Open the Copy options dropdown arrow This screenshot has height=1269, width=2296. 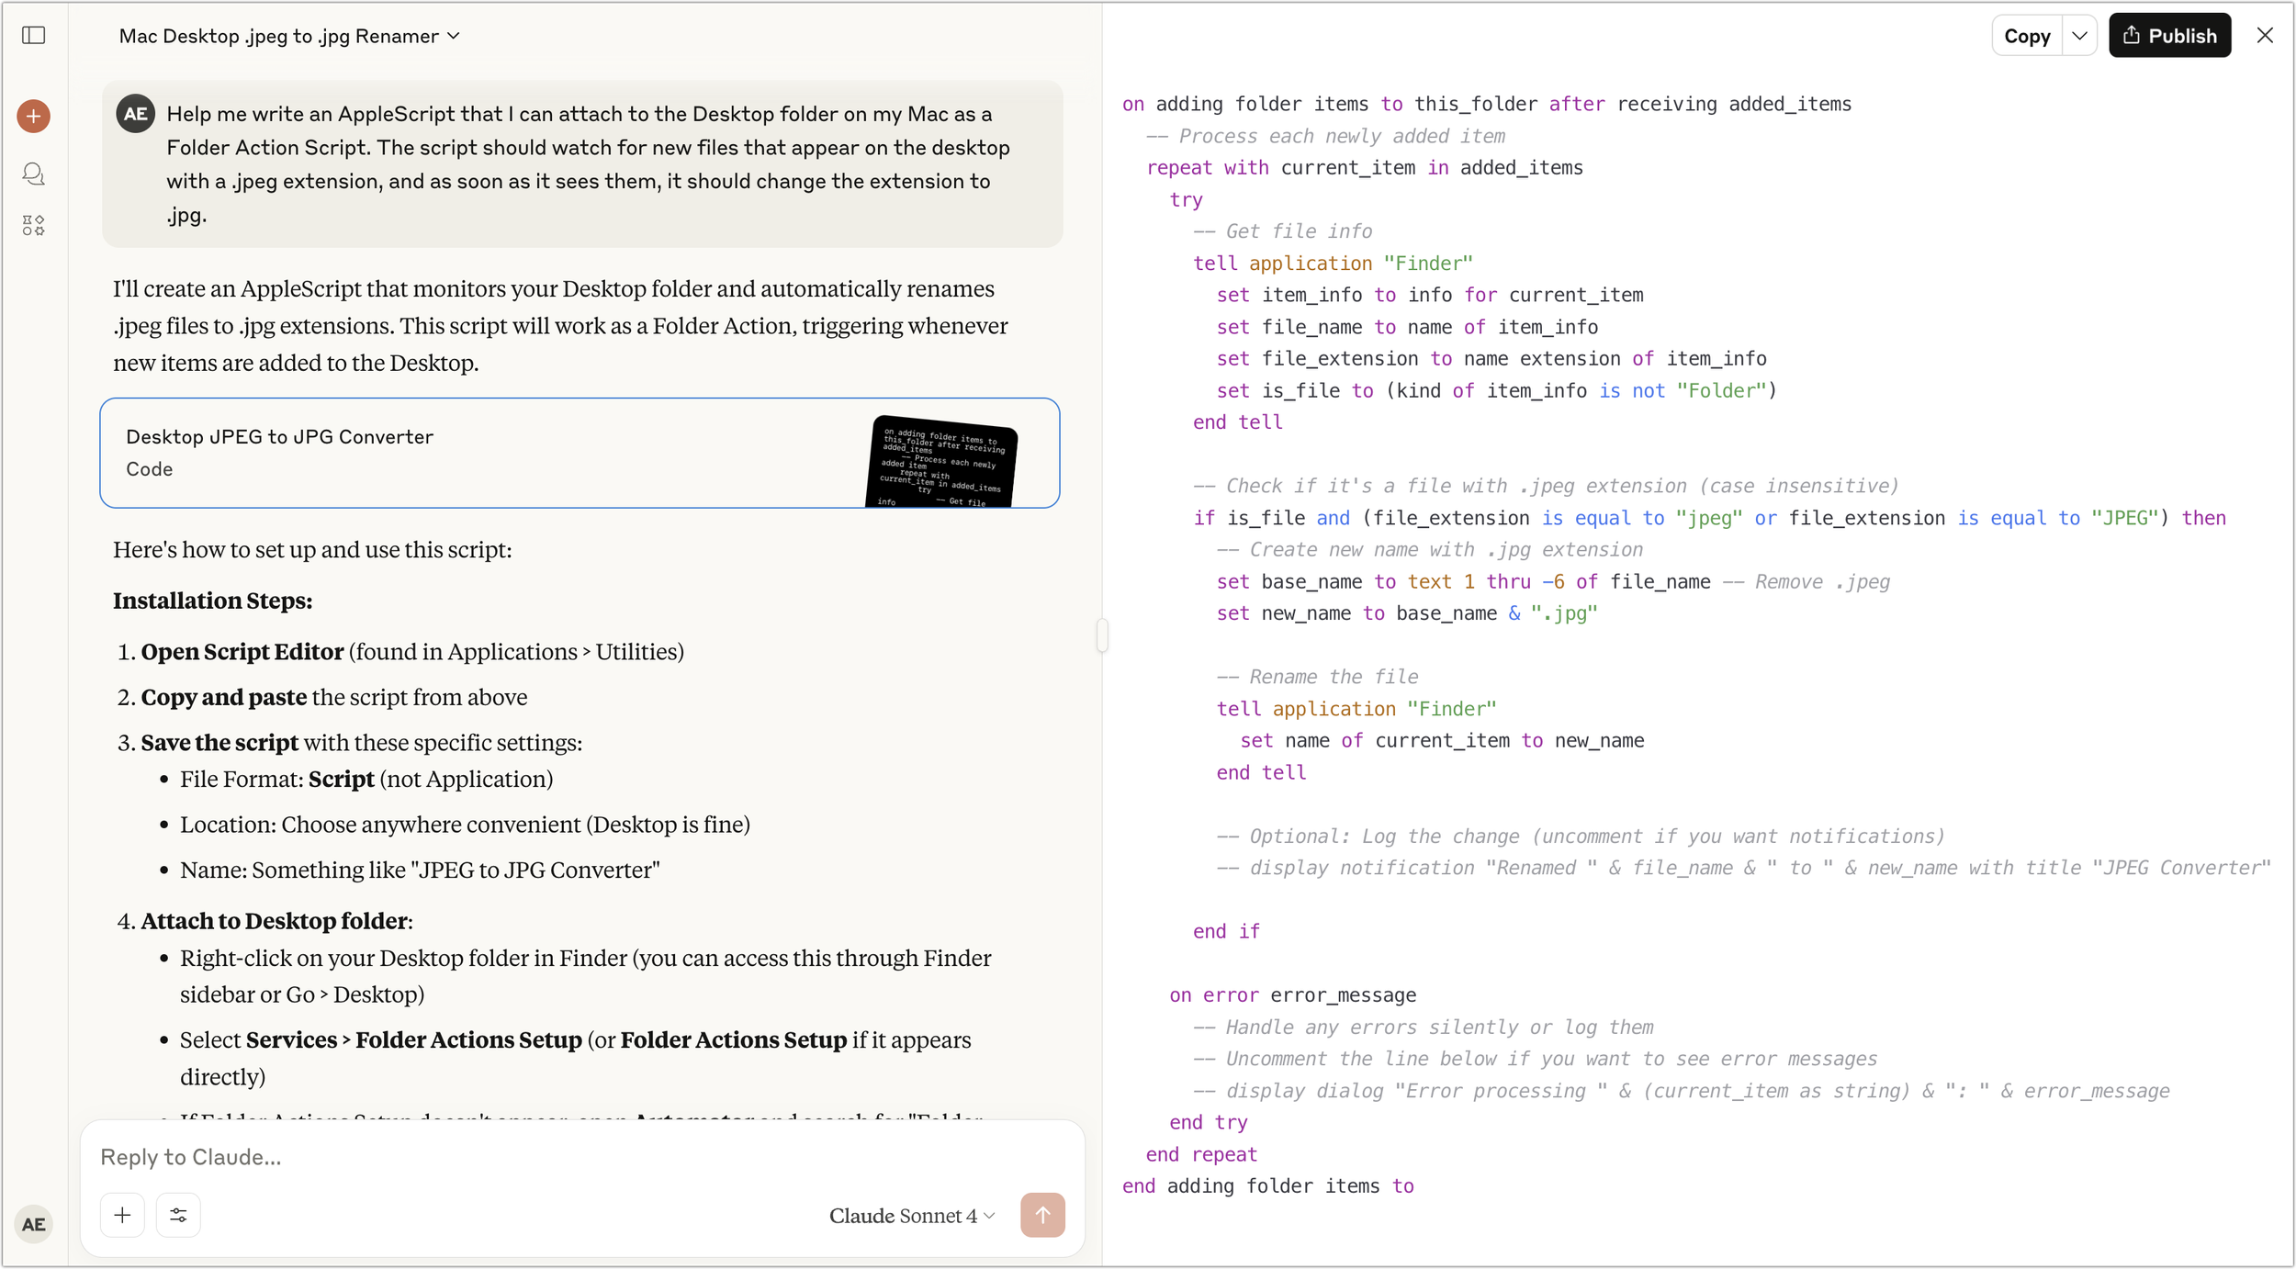(2079, 36)
